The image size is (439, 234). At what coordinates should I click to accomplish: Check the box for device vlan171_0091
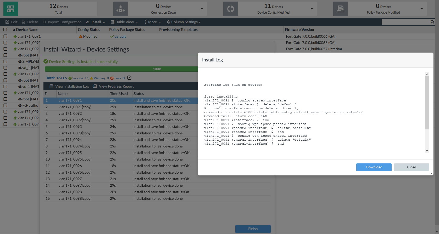coord(5,36)
